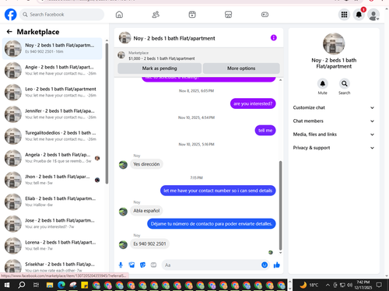This screenshot has width=389, height=291.
Task: Open the Friends icon in top bar
Action: pyautogui.click(x=156, y=15)
